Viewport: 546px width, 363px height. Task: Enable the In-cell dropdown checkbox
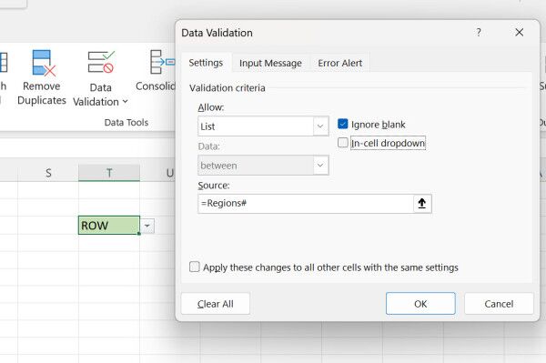tap(343, 143)
